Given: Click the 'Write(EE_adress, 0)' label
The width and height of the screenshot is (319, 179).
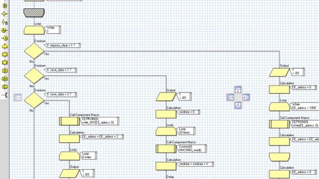Looking at the screenshot, I should 305,126.
